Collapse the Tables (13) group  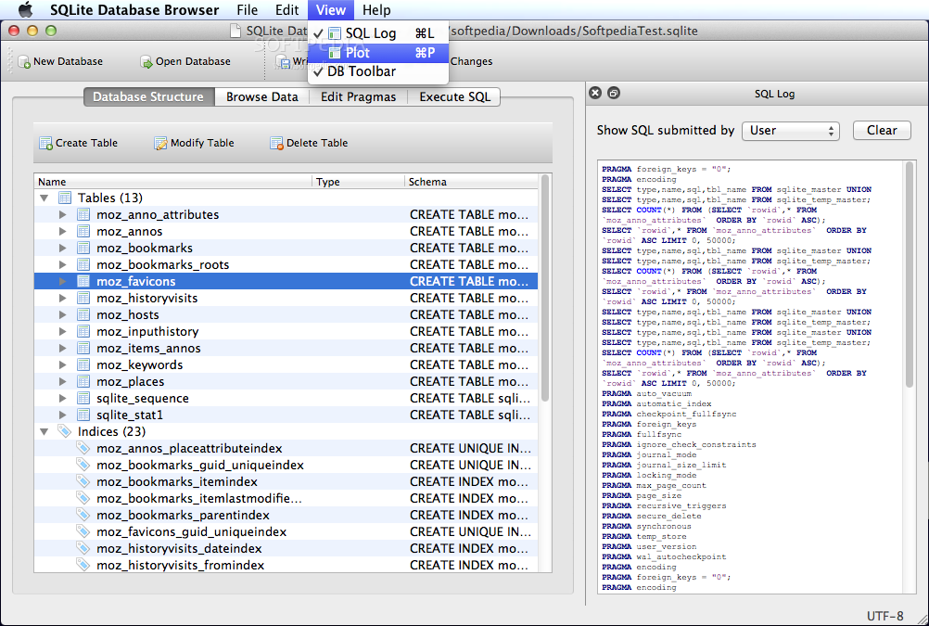44,198
